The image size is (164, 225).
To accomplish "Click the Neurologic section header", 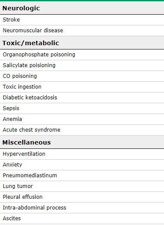I will pos(82,8).
